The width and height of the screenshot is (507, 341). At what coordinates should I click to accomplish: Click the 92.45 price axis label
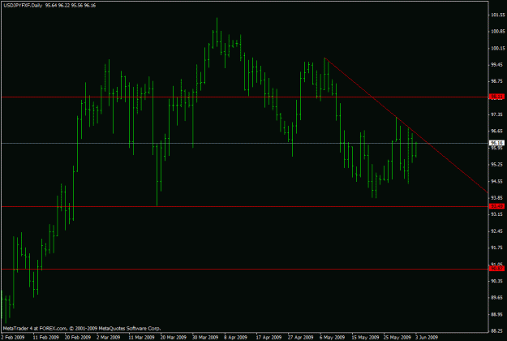[498, 231]
